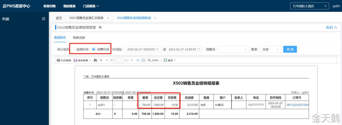Click the start date field 2023-02-01
The height and width of the screenshot is (125, 342).
(143, 49)
